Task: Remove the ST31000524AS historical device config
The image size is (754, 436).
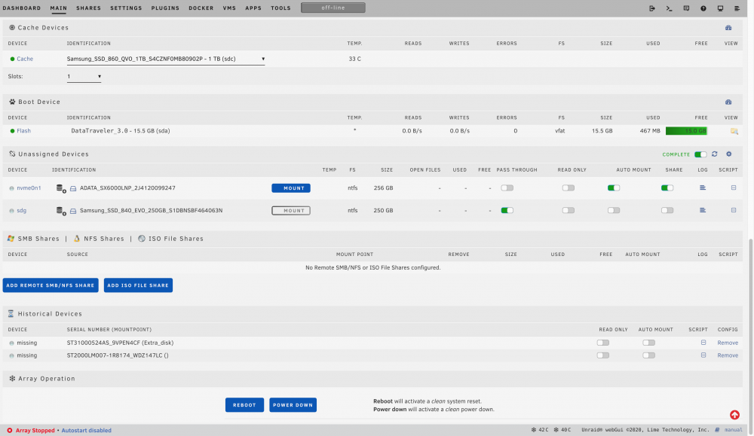Action: [x=727, y=343]
